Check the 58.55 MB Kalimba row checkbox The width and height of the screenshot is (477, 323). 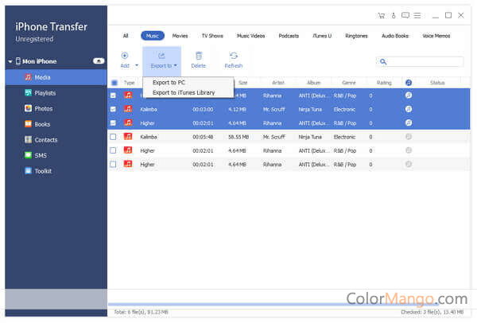[114, 137]
